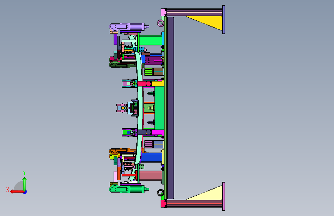Select the solid blue riser block
This screenshot has height=216, width=334.
151,158
